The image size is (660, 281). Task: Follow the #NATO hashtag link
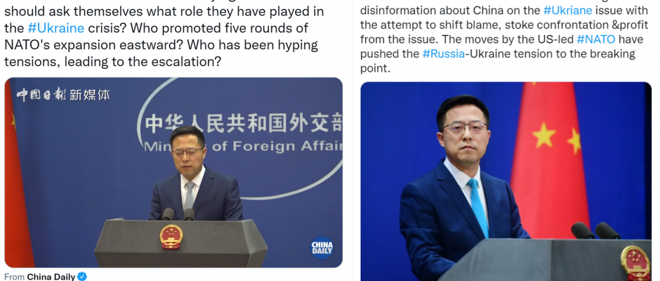point(596,39)
